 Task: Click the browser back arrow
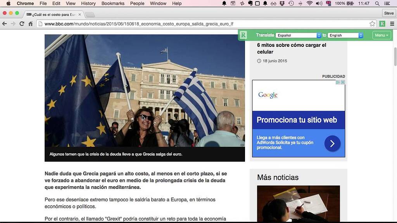coord(5,24)
